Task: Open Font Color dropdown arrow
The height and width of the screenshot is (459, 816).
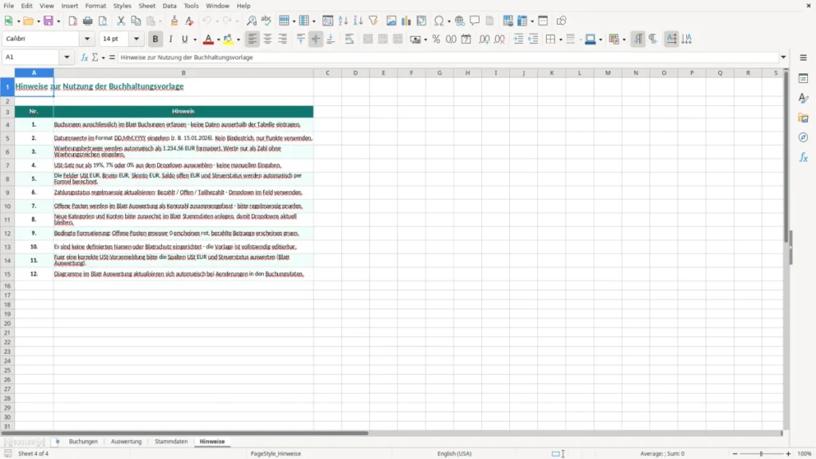Action: click(218, 40)
